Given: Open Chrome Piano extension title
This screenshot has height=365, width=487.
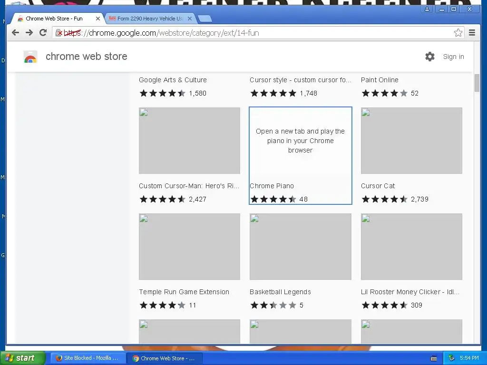Looking at the screenshot, I should tap(272, 186).
